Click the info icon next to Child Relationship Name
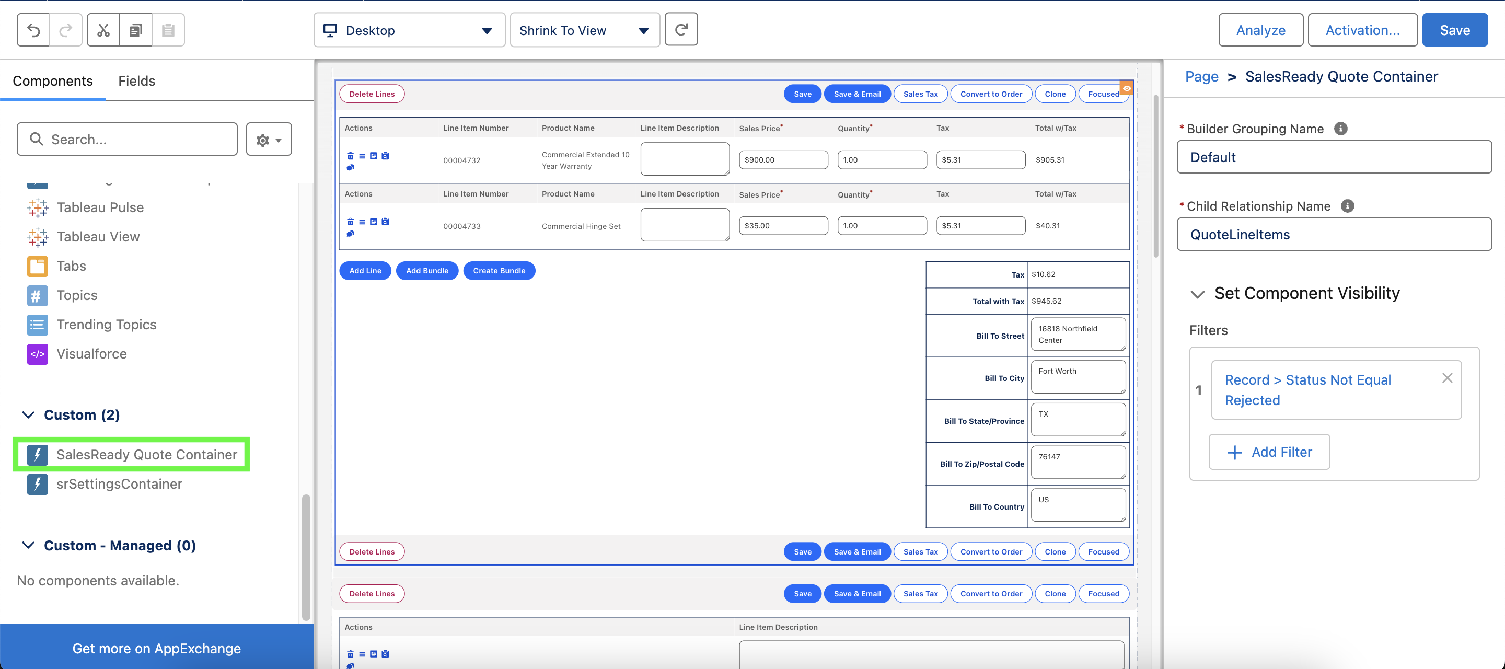Viewport: 1505px width, 669px height. point(1347,206)
